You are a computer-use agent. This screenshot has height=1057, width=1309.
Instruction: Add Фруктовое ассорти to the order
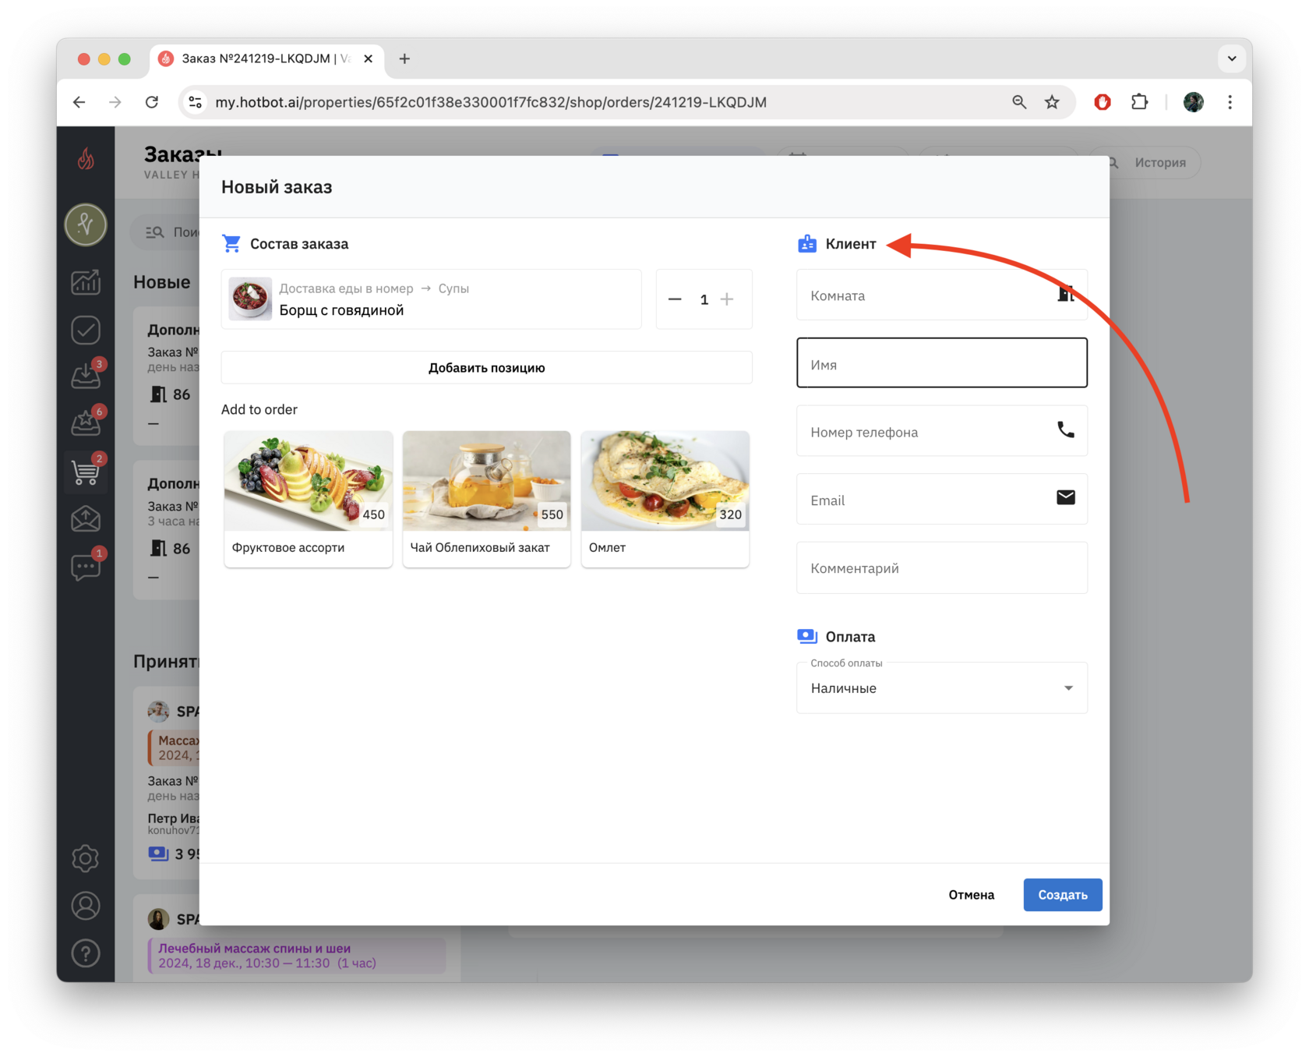click(309, 499)
